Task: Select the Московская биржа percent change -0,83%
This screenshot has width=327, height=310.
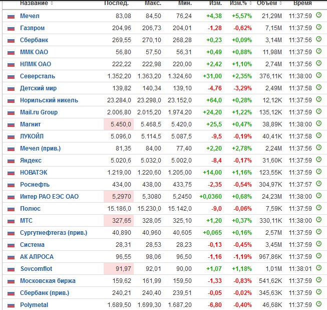Action: pos(242,281)
